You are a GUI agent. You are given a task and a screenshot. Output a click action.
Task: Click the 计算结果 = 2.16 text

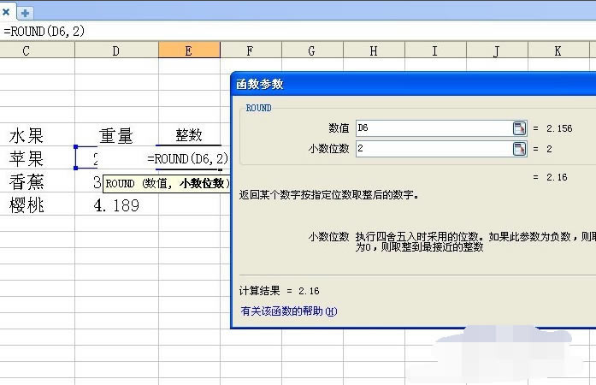280,291
